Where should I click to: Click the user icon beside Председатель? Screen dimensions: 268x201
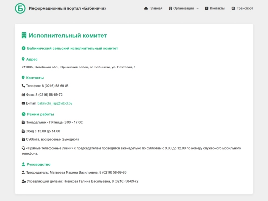point(23,172)
